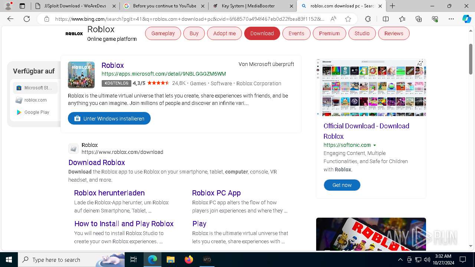Select the Events filter pill
Viewport: 475px width, 267px height.
(x=296, y=33)
